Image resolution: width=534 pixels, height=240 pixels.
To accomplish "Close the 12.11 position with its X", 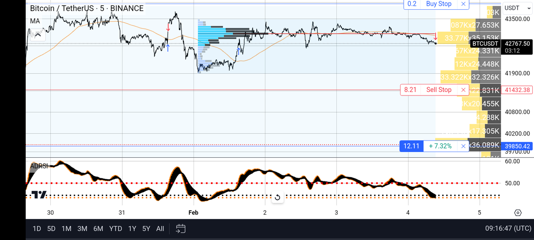I will pos(463,146).
